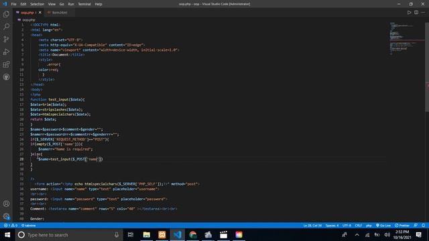Click on the test_input function definition line

[58, 100]
